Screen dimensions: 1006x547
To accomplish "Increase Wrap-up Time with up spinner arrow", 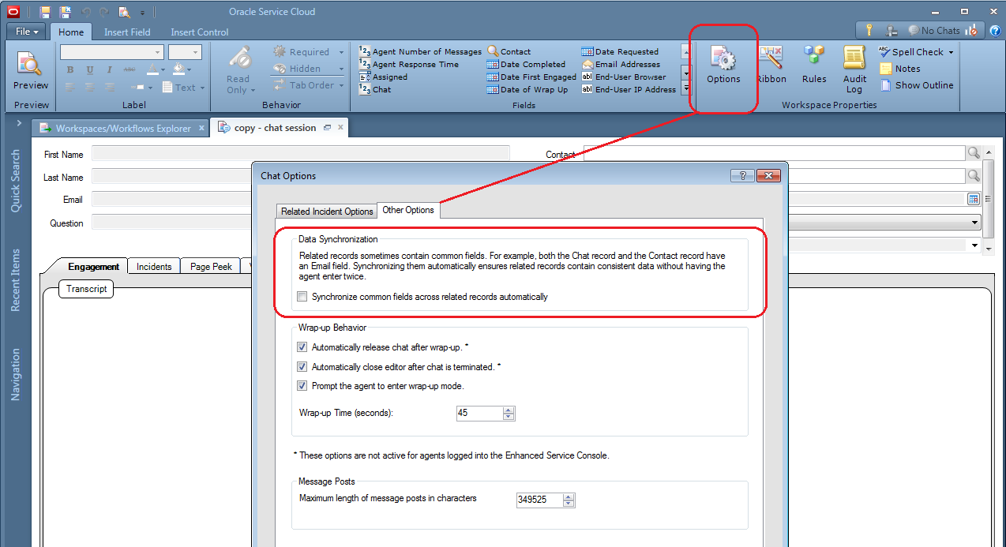I will (509, 410).
